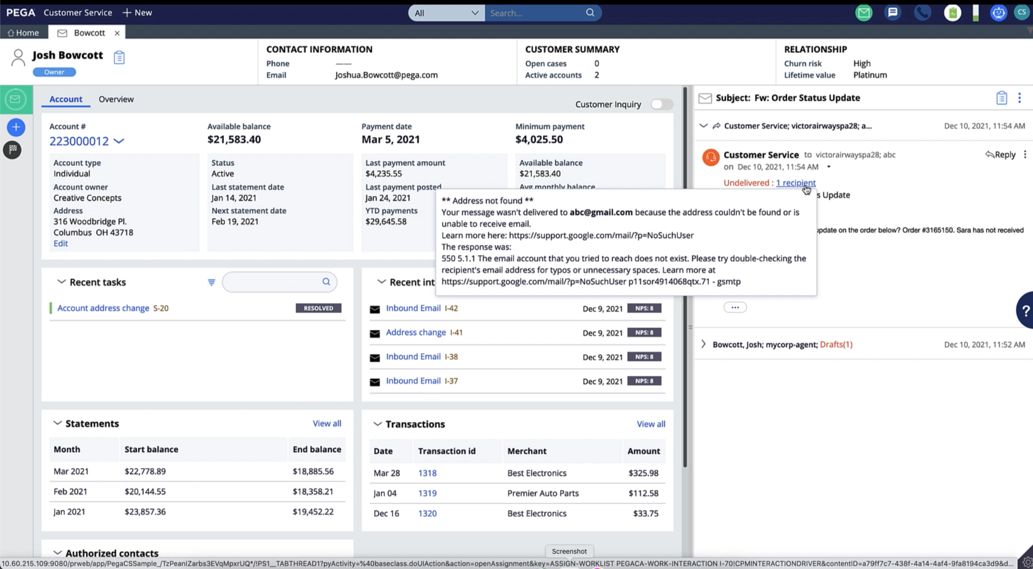Open email subject three-dot options menu
Image resolution: width=1033 pixels, height=569 pixels.
(x=1020, y=98)
